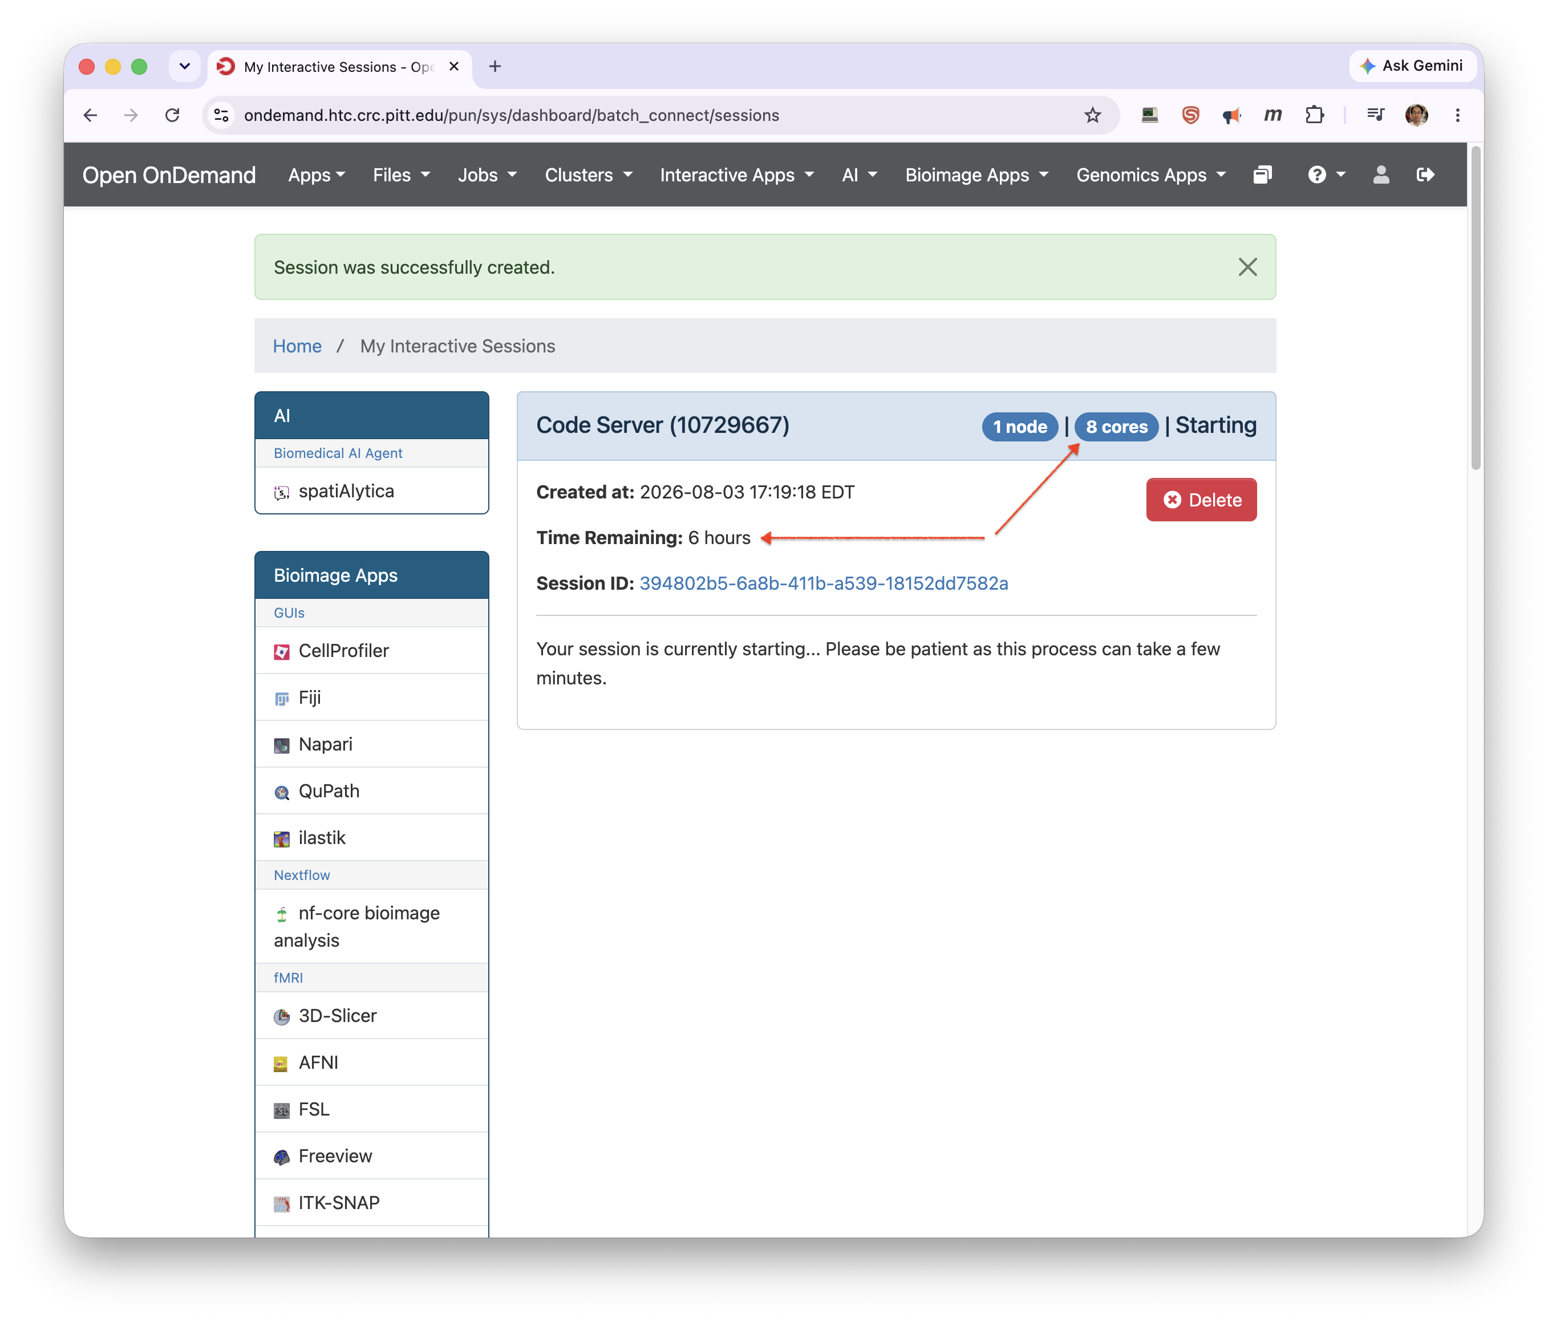Open a new browser tab
1548x1322 pixels.
click(x=495, y=67)
